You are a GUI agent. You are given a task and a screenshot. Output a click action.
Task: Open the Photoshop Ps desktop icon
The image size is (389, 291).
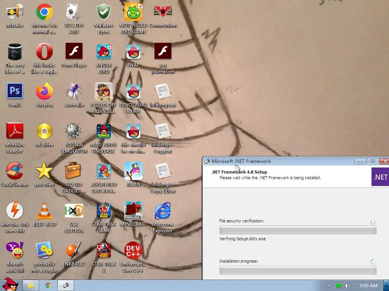[x=15, y=91]
